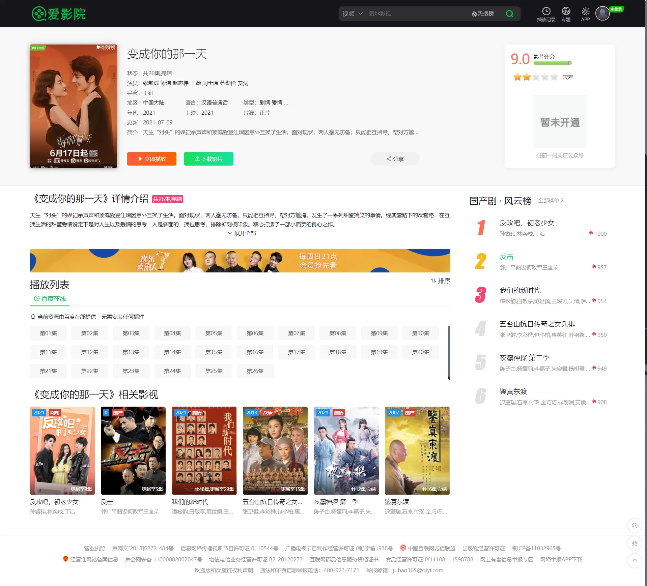Select the 百度在线 source tab

50,299
